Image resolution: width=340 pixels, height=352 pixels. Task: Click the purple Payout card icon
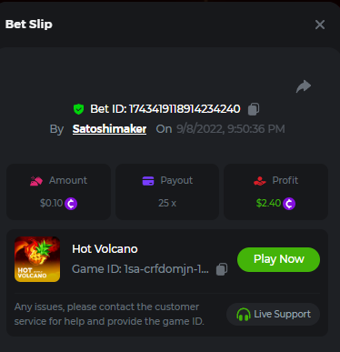[148, 181]
